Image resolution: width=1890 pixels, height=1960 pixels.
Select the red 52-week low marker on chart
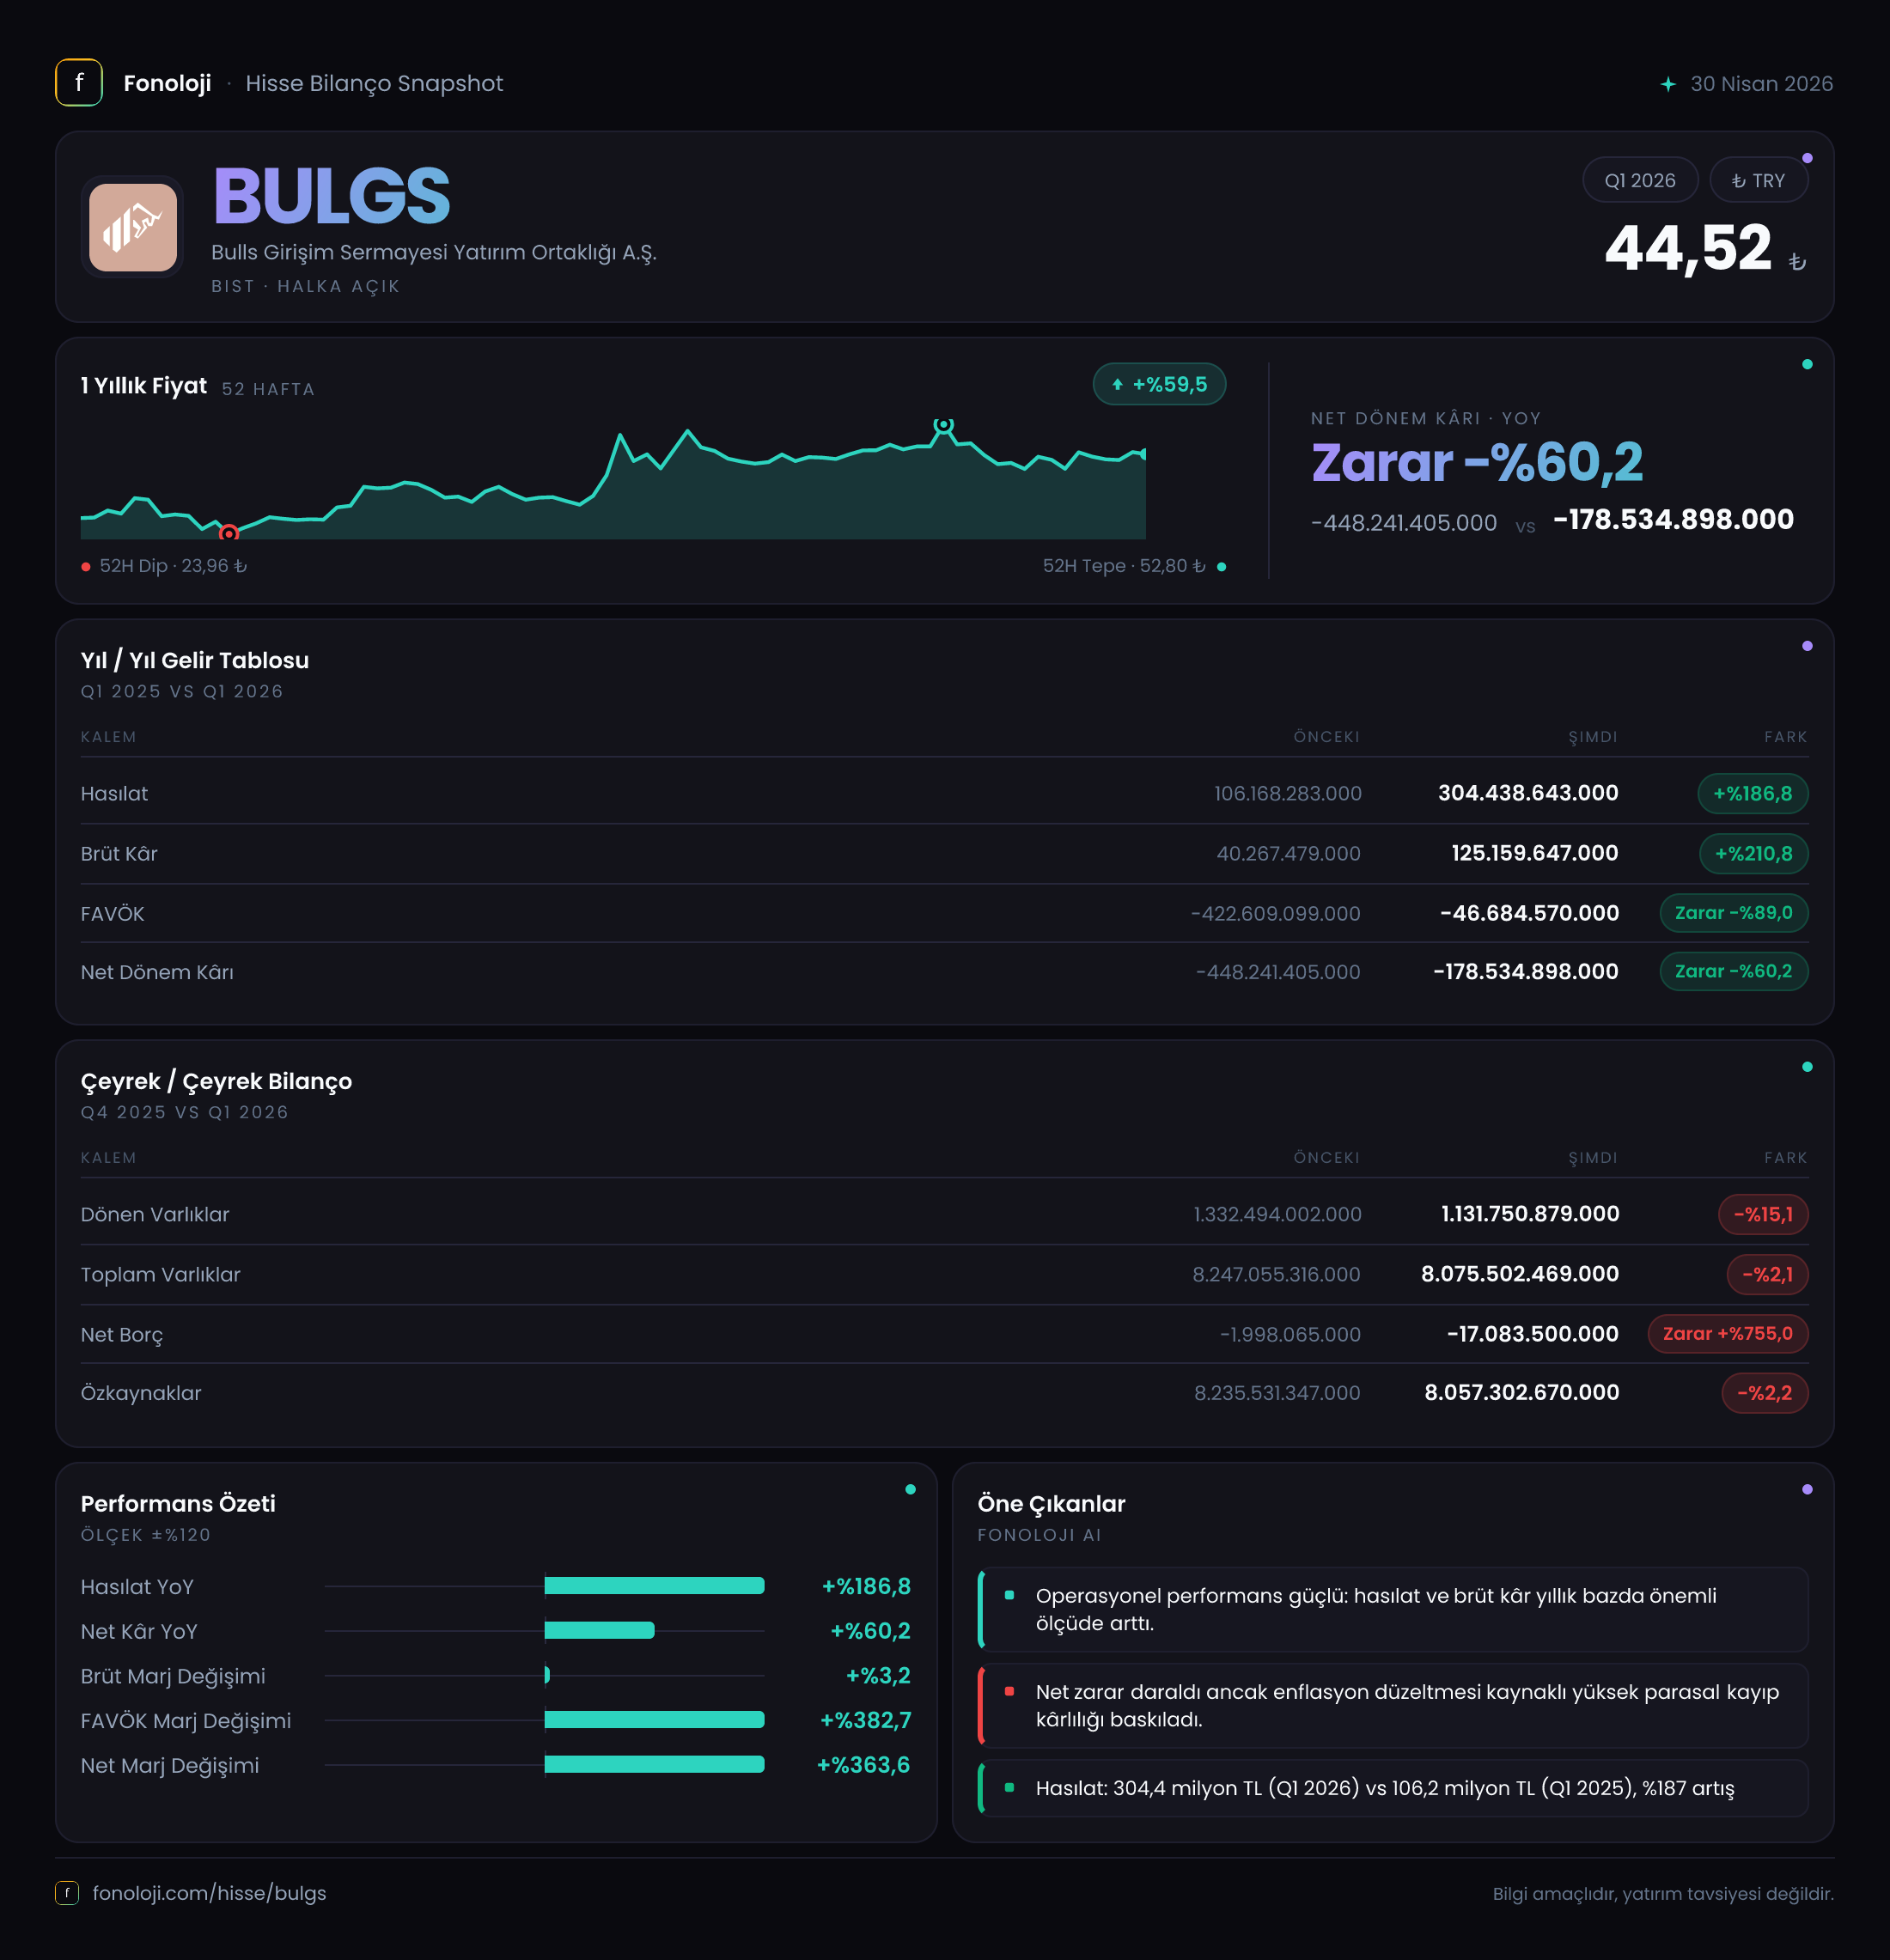point(229,533)
